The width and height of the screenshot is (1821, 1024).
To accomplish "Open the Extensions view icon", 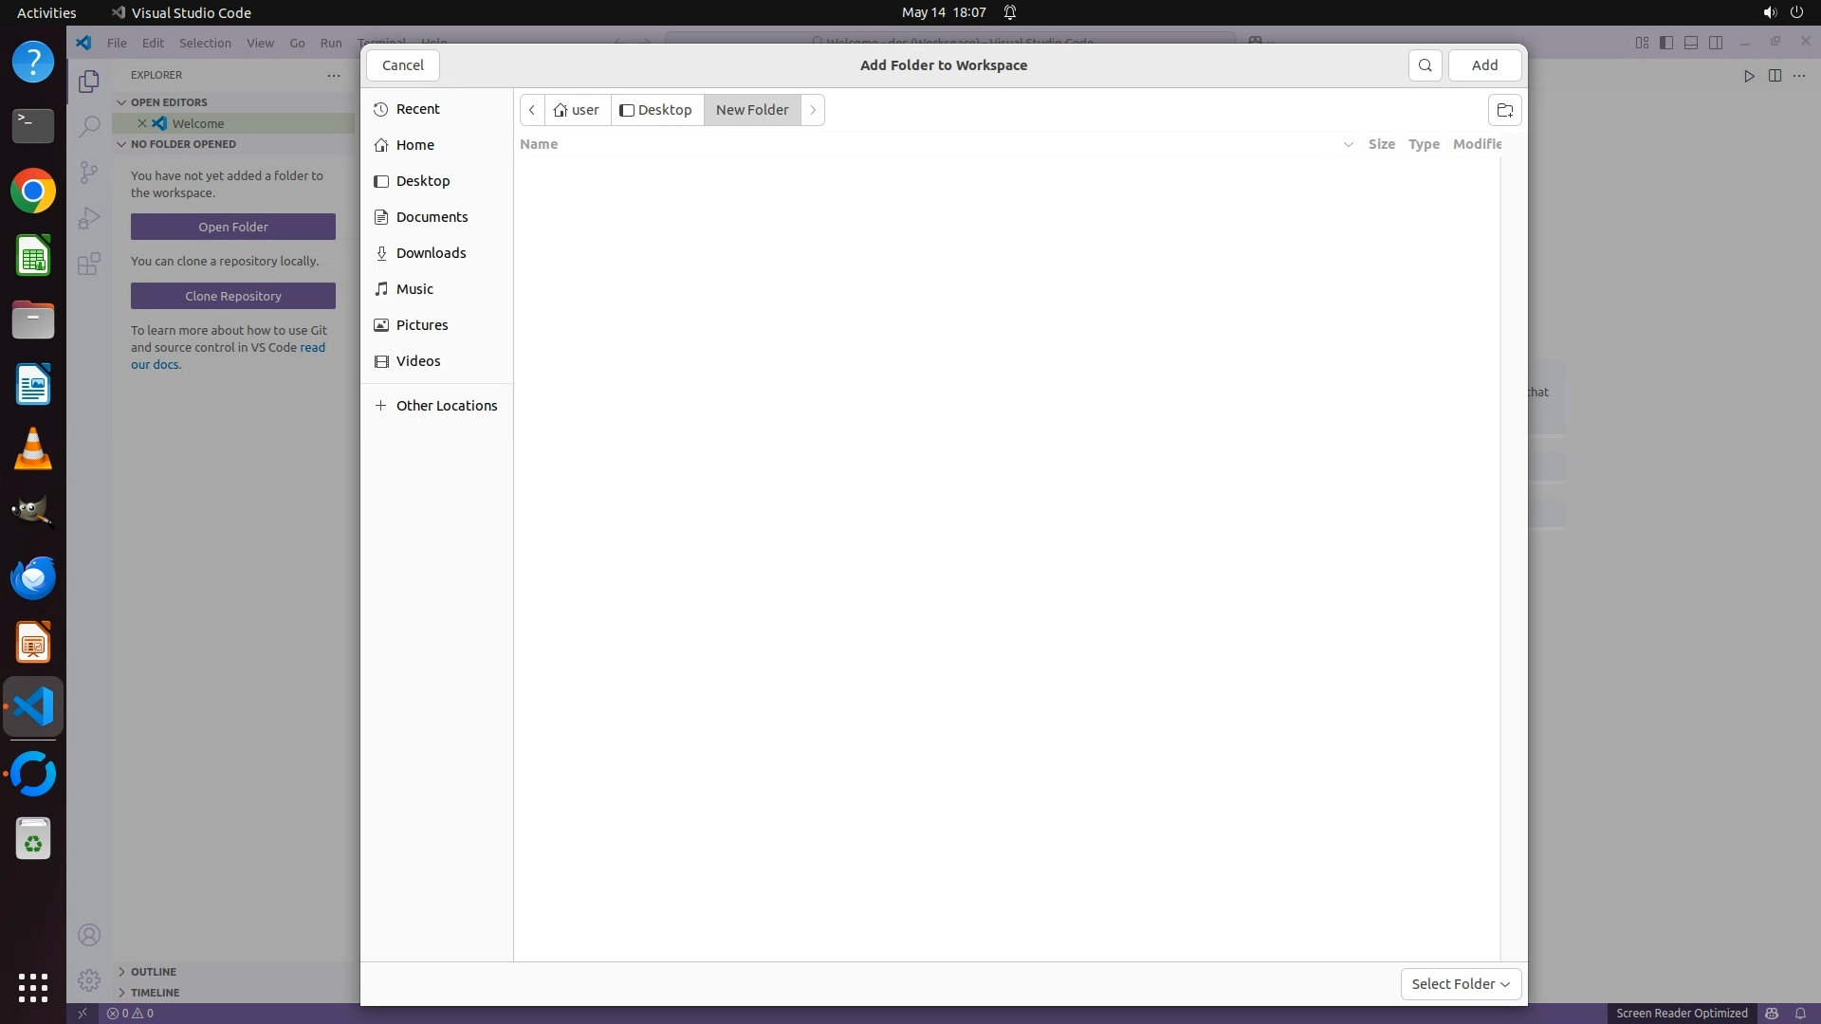I will coord(89,264).
